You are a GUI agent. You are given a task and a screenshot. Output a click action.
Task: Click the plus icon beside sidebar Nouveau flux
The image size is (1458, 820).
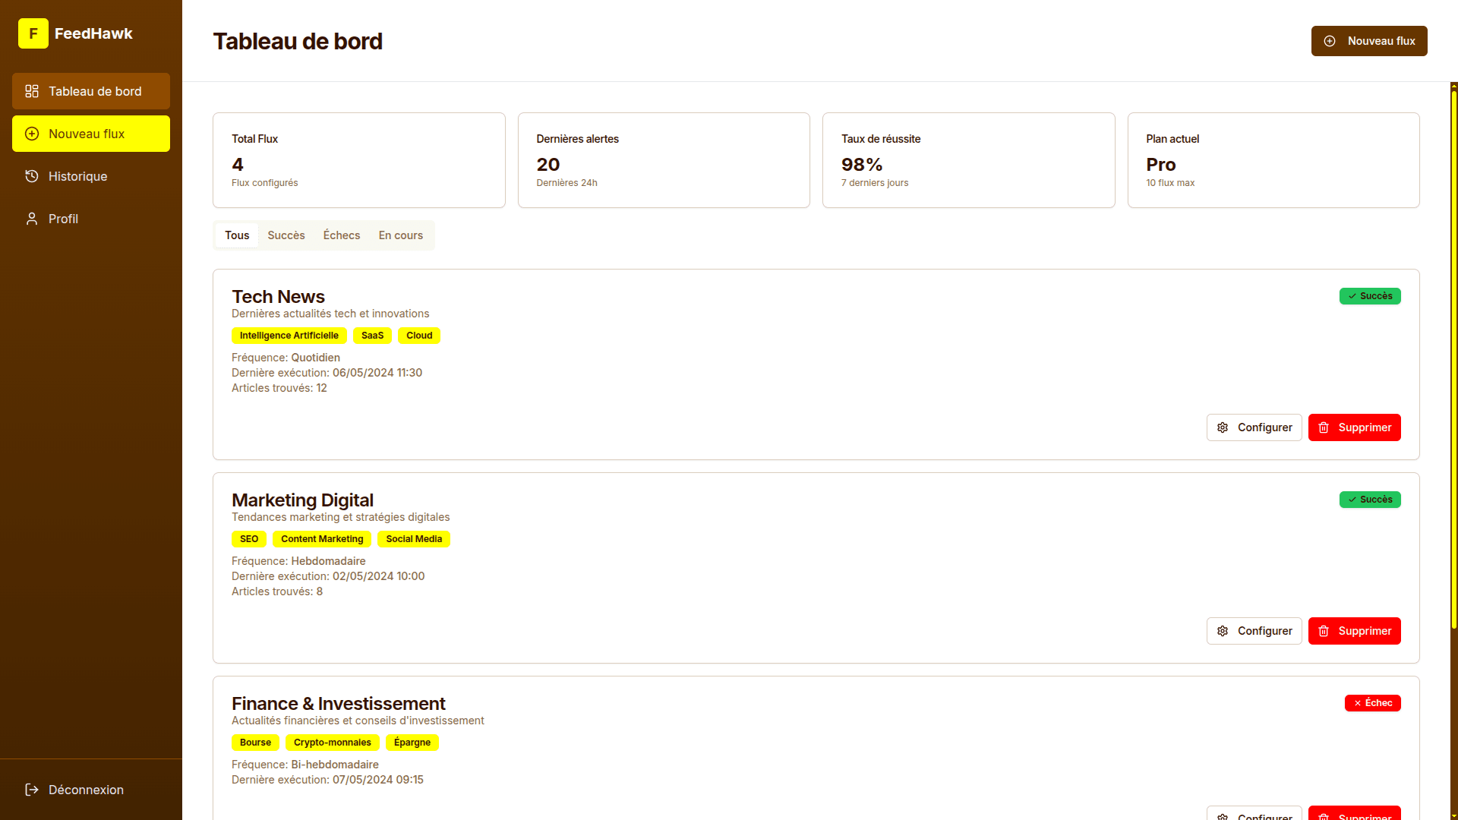[32, 134]
